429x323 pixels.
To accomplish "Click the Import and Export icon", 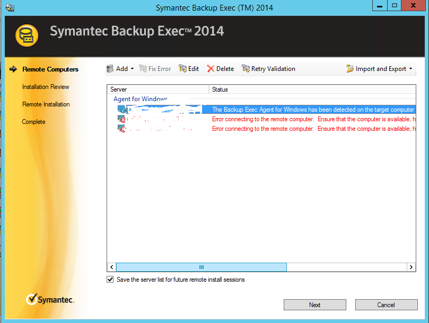I will pyautogui.click(x=349, y=69).
